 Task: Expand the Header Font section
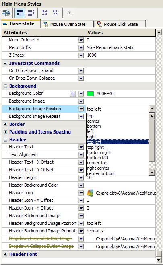[x=5, y=254]
